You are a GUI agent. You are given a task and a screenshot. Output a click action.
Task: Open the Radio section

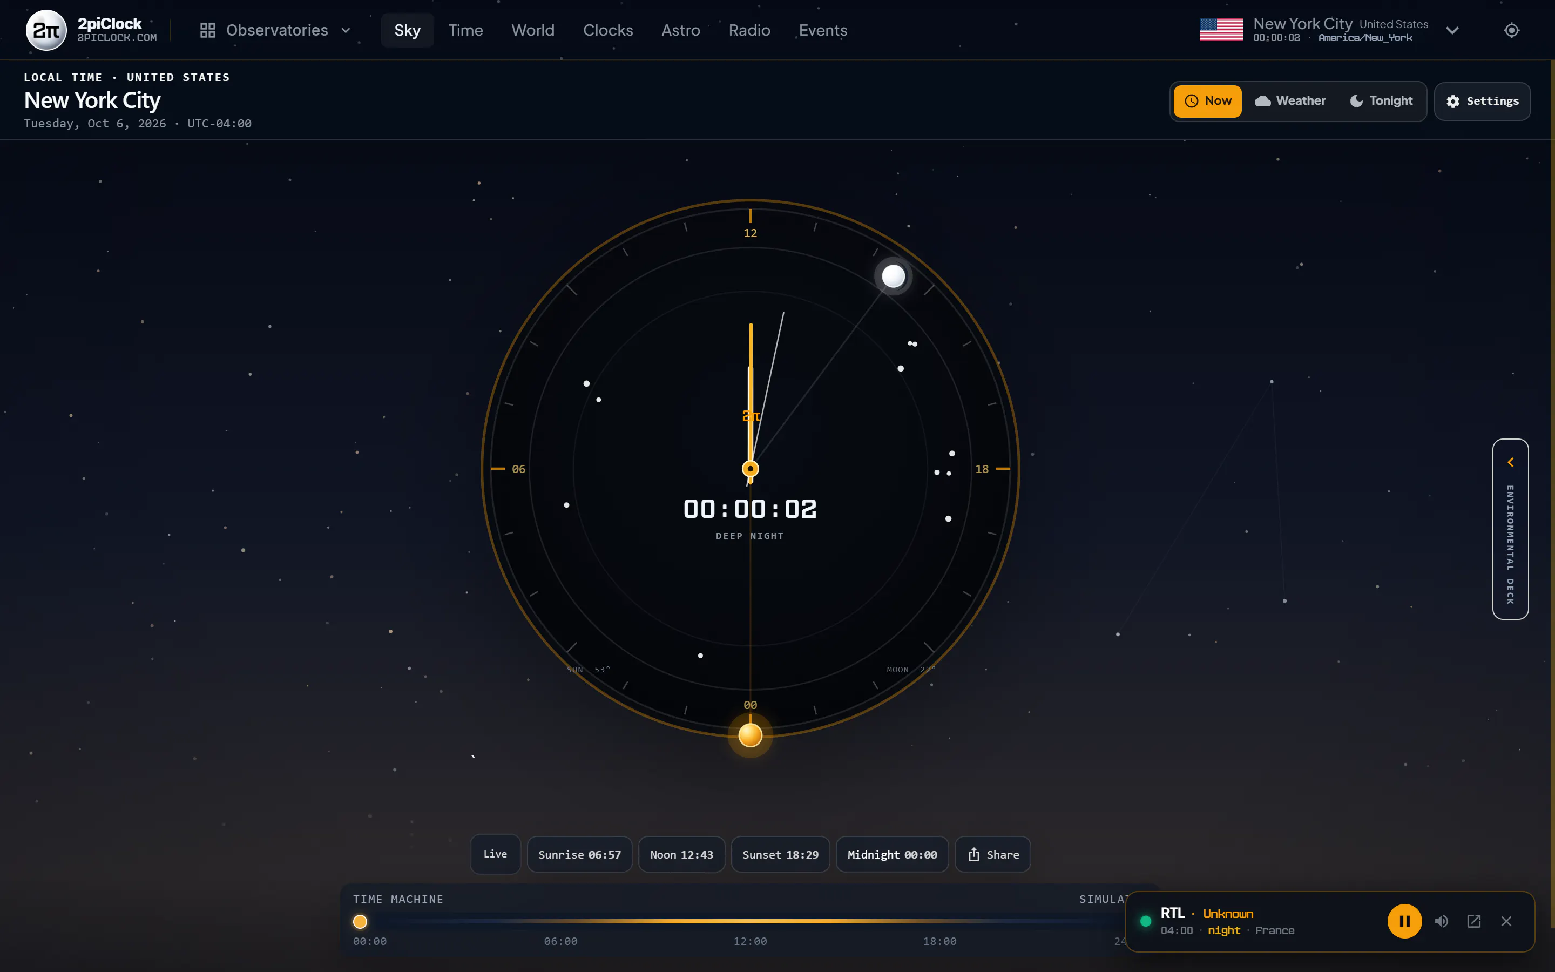coord(749,30)
